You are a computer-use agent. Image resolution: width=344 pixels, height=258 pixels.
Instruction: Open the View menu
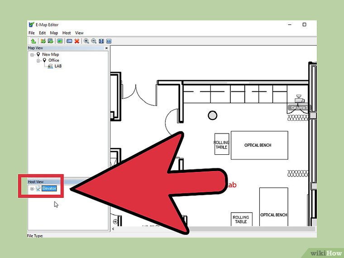click(x=79, y=33)
